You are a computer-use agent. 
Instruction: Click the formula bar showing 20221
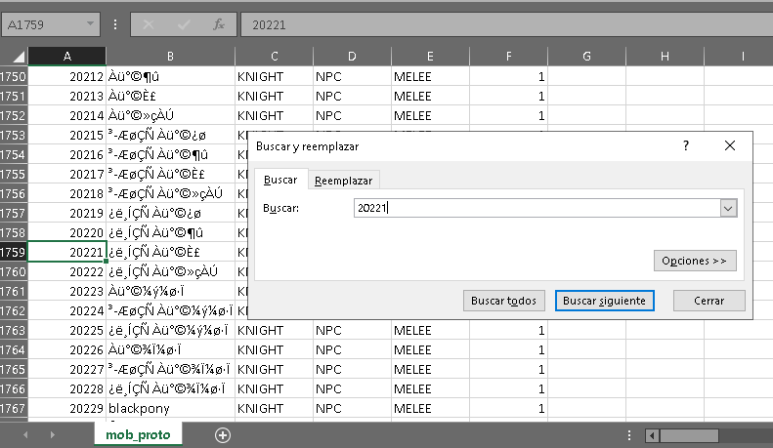[507, 24]
